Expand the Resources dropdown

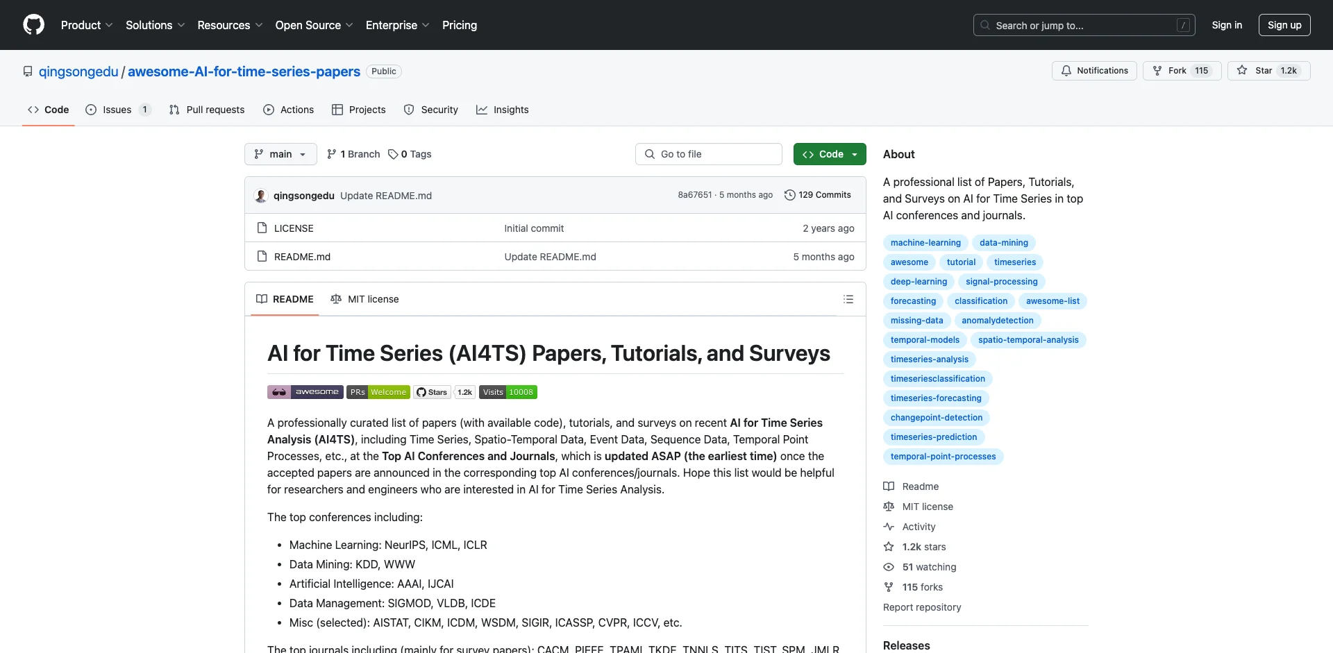(x=230, y=25)
